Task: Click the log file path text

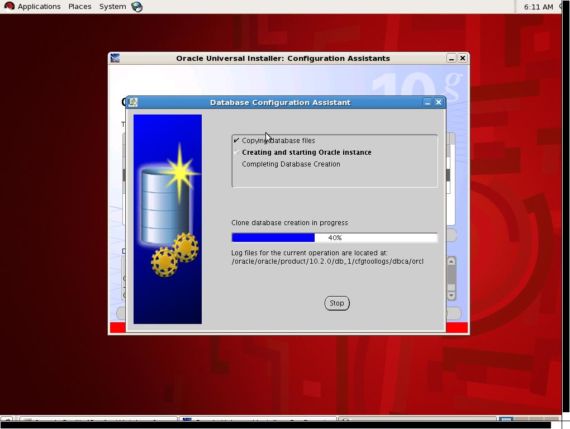Action: 327,261
